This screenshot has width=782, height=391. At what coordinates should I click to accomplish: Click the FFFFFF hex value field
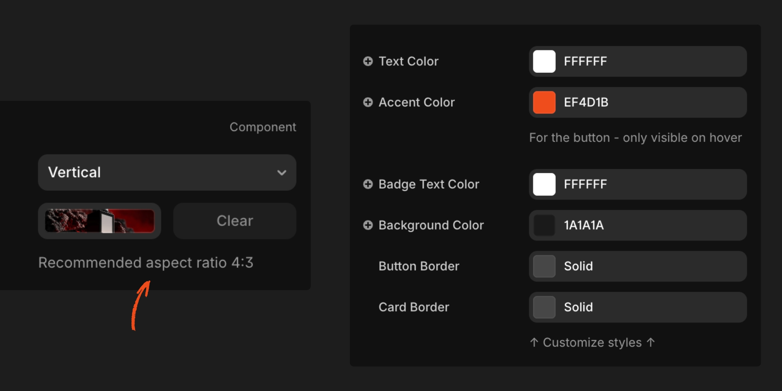585,61
